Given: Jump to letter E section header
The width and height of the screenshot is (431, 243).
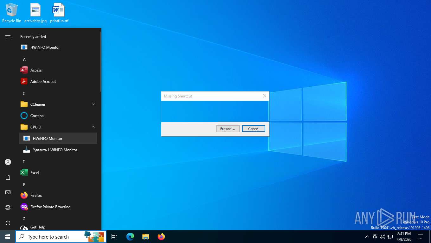Looking at the screenshot, I should coord(24,162).
